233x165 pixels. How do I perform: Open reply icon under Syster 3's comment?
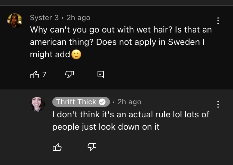[x=101, y=74]
